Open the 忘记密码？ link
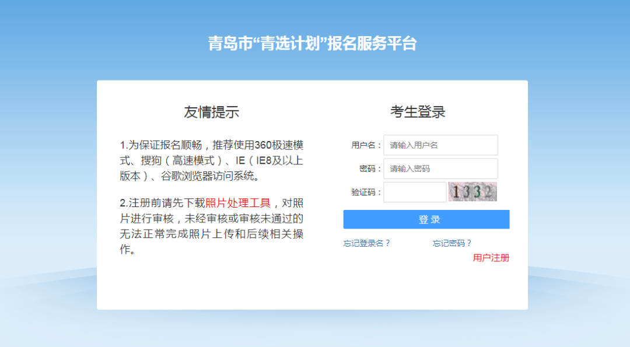 click(x=452, y=243)
